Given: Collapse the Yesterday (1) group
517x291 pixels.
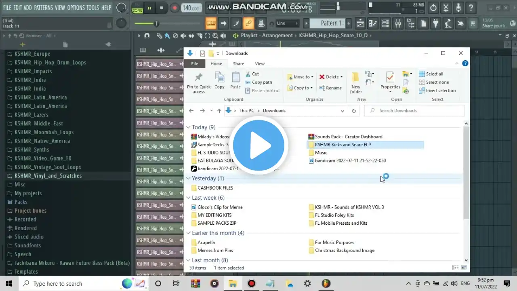Looking at the screenshot, I should coord(188,178).
